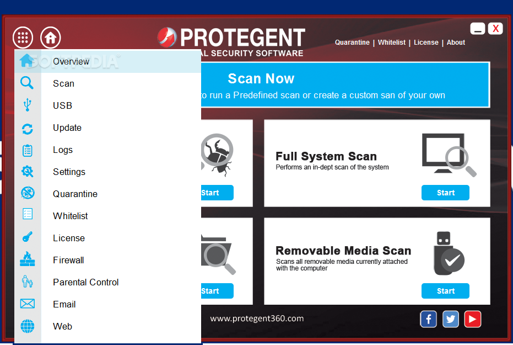Start the Full System Scan
The width and height of the screenshot is (513, 345).
click(x=445, y=193)
